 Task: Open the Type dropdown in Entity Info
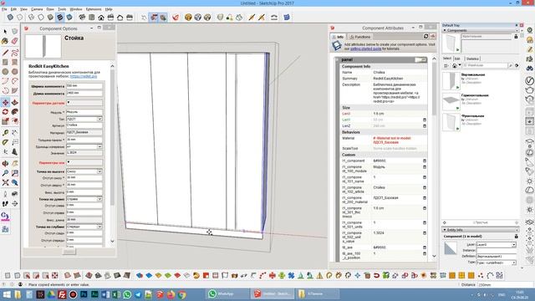(513, 263)
